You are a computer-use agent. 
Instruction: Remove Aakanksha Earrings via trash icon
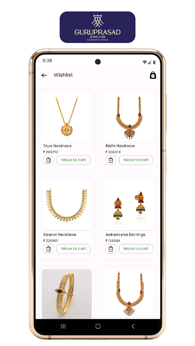tap(111, 249)
